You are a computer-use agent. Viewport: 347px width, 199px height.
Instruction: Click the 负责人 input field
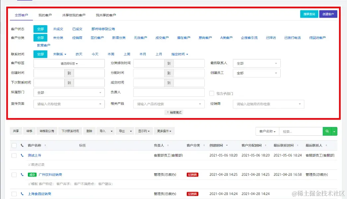click(169, 93)
